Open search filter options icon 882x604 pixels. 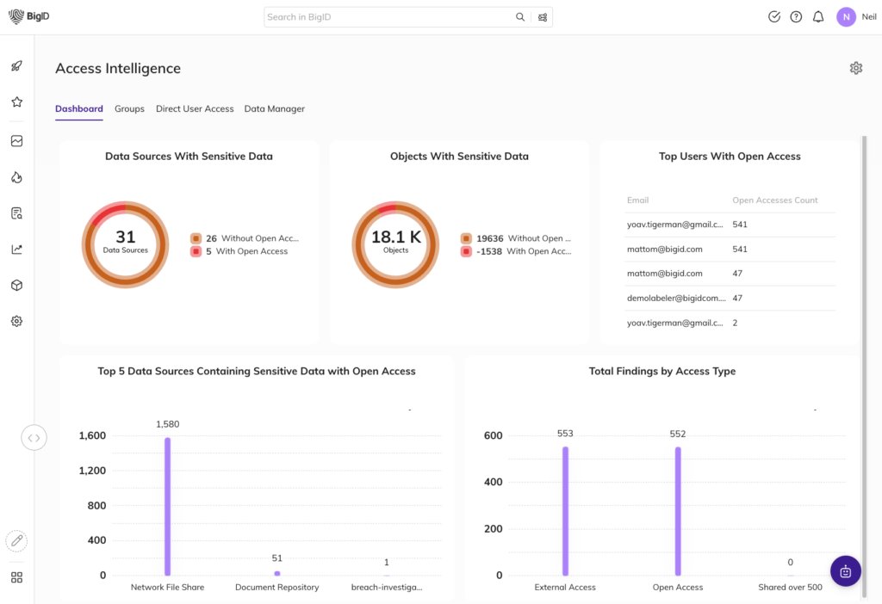tap(543, 17)
